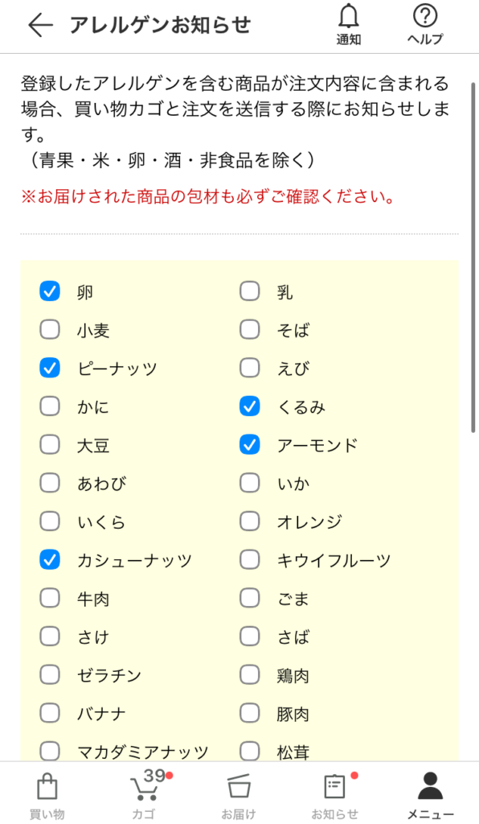Enable the 豚肉 pork allergen

249,713
